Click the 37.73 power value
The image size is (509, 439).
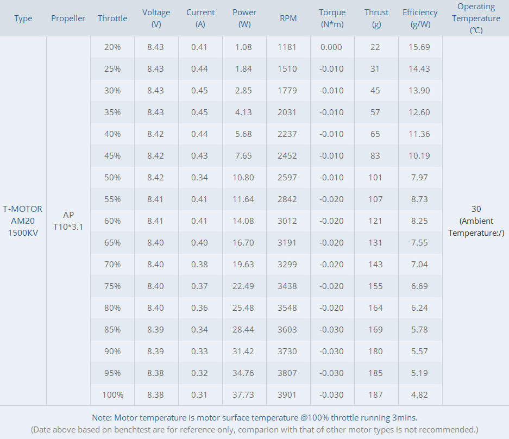click(x=244, y=395)
